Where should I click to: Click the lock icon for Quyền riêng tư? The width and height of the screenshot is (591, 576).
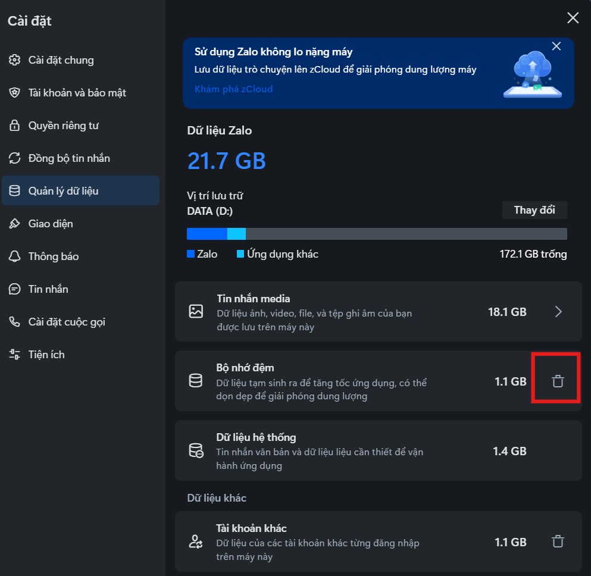[14, 126]
